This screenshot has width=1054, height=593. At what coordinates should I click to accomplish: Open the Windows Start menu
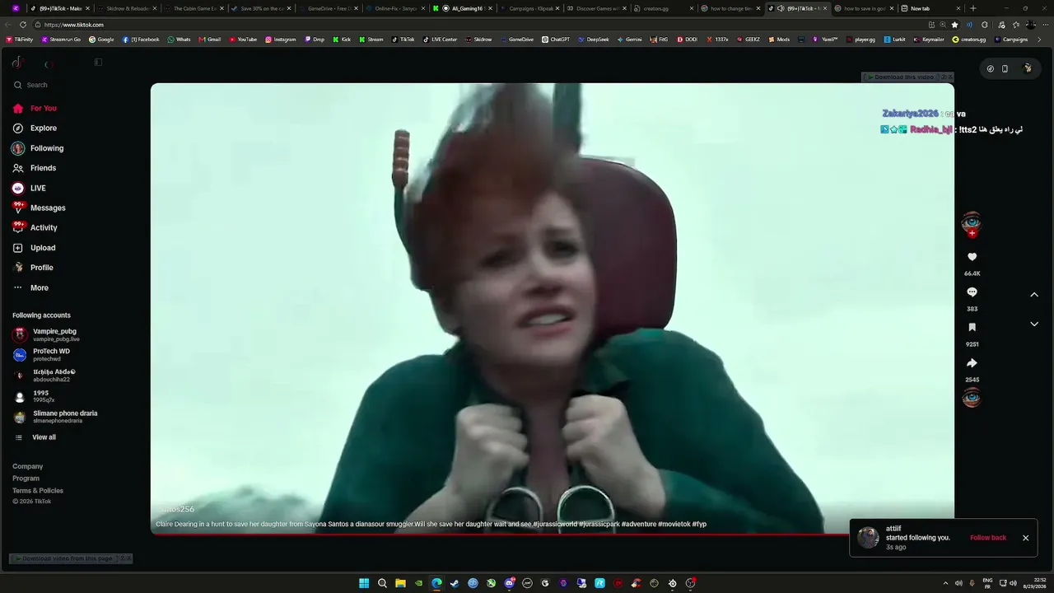point(364,583)
